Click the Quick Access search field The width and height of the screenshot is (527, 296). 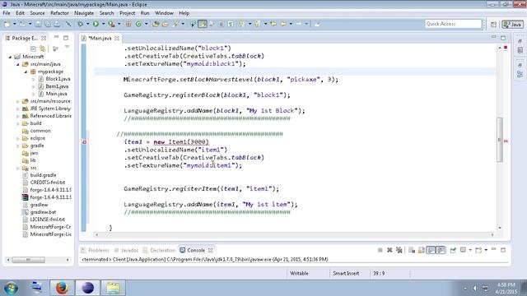tap(453, 24)
